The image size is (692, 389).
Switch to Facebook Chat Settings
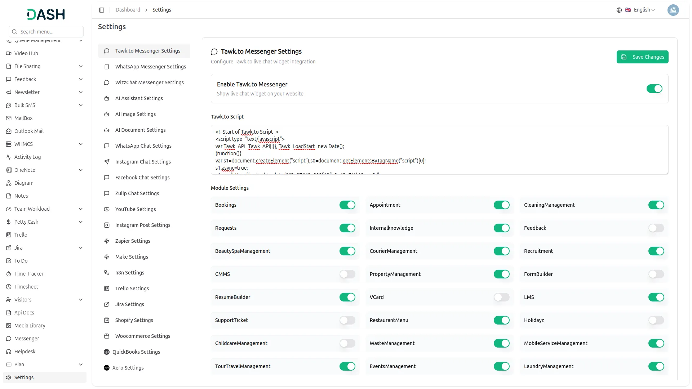tap(142, 178)
